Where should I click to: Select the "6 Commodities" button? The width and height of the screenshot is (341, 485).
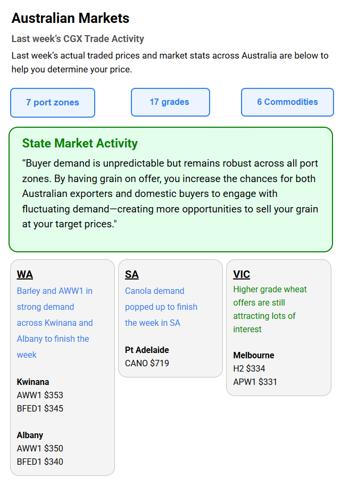pyautogui.click(x=287, y=102)
